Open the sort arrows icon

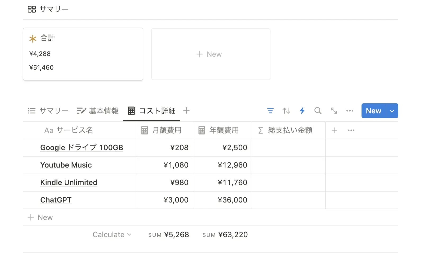pyautogui.click(x=286, y=111)
